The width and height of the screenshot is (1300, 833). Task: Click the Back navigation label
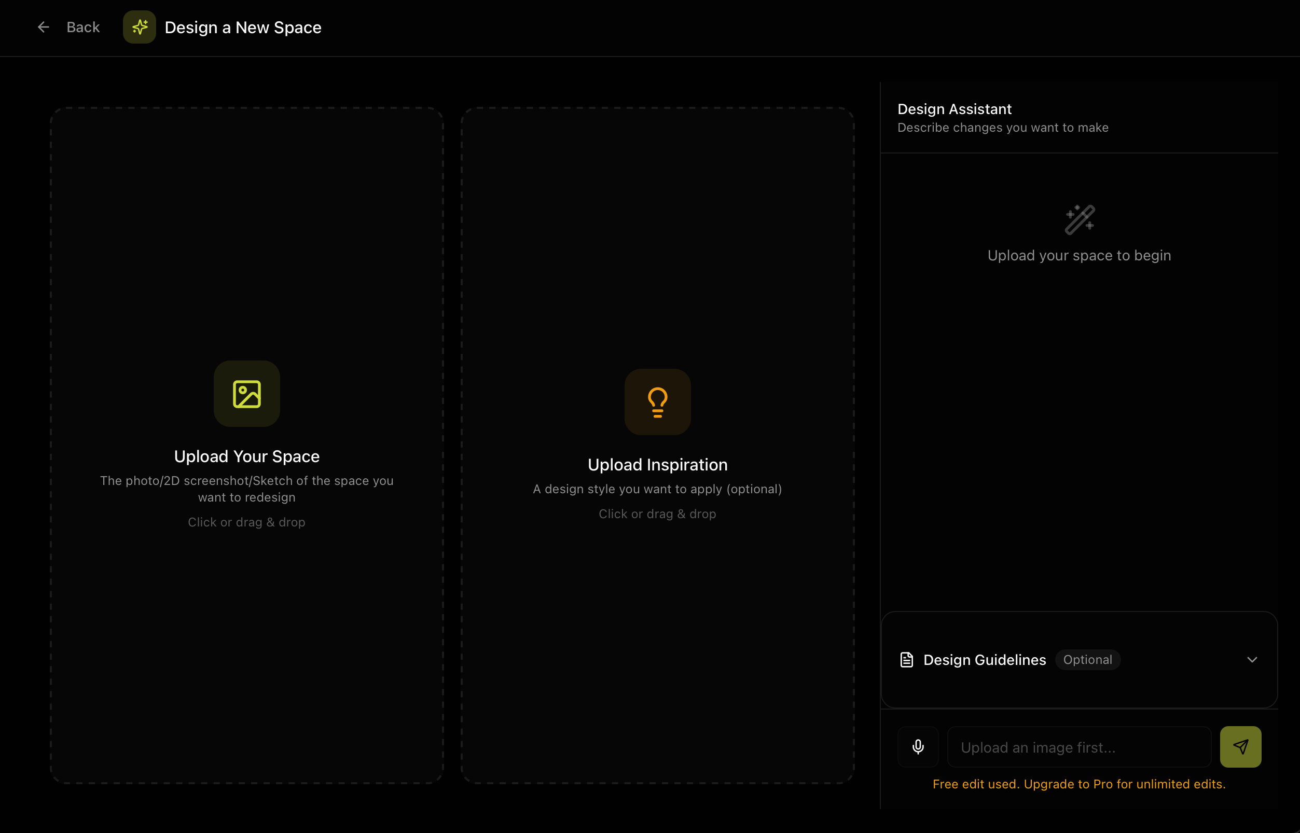tap(83, 27)
